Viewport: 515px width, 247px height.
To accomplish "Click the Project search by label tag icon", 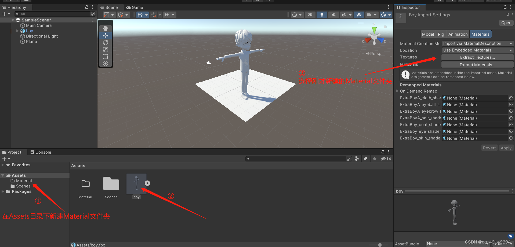I will [365, 159].
